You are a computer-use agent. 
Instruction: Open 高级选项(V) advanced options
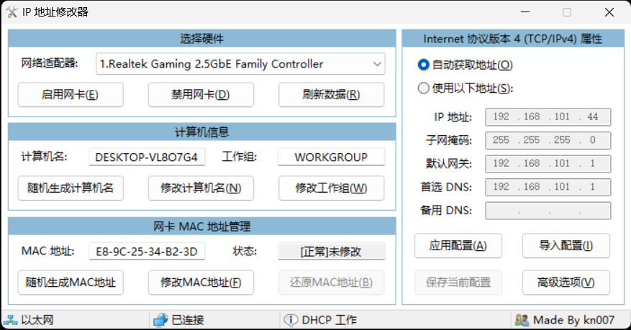[x=566, y=283]
